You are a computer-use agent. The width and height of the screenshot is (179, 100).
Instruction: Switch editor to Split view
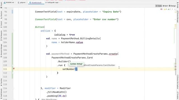[x=165, y=6]
